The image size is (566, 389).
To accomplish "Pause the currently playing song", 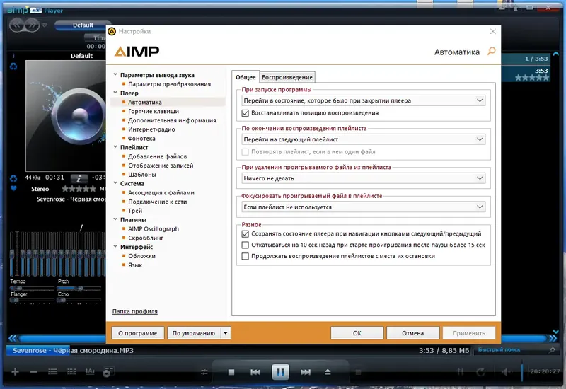I will coord(280,372).
